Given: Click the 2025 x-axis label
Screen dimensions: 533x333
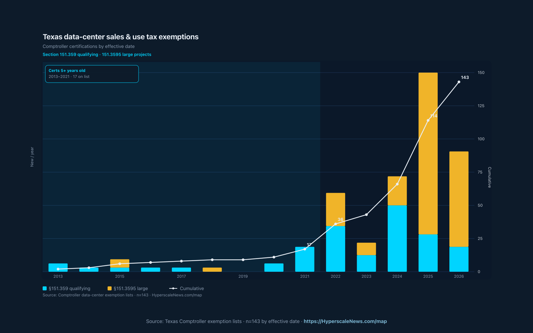Looking at the screenshot, I should [x=428, y=276].
